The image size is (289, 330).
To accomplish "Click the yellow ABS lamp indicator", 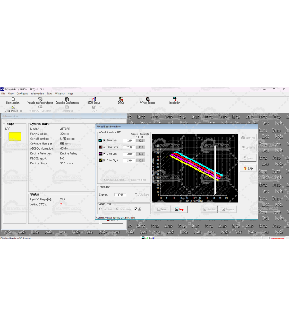I will 15,137.
